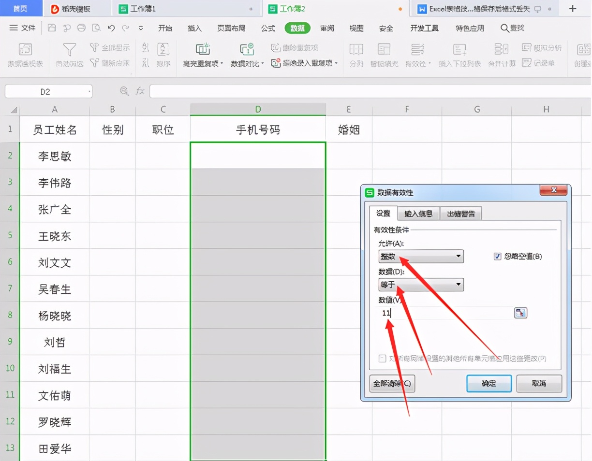Switch to the 页面布局 ribbon tab

pos(231,28)
